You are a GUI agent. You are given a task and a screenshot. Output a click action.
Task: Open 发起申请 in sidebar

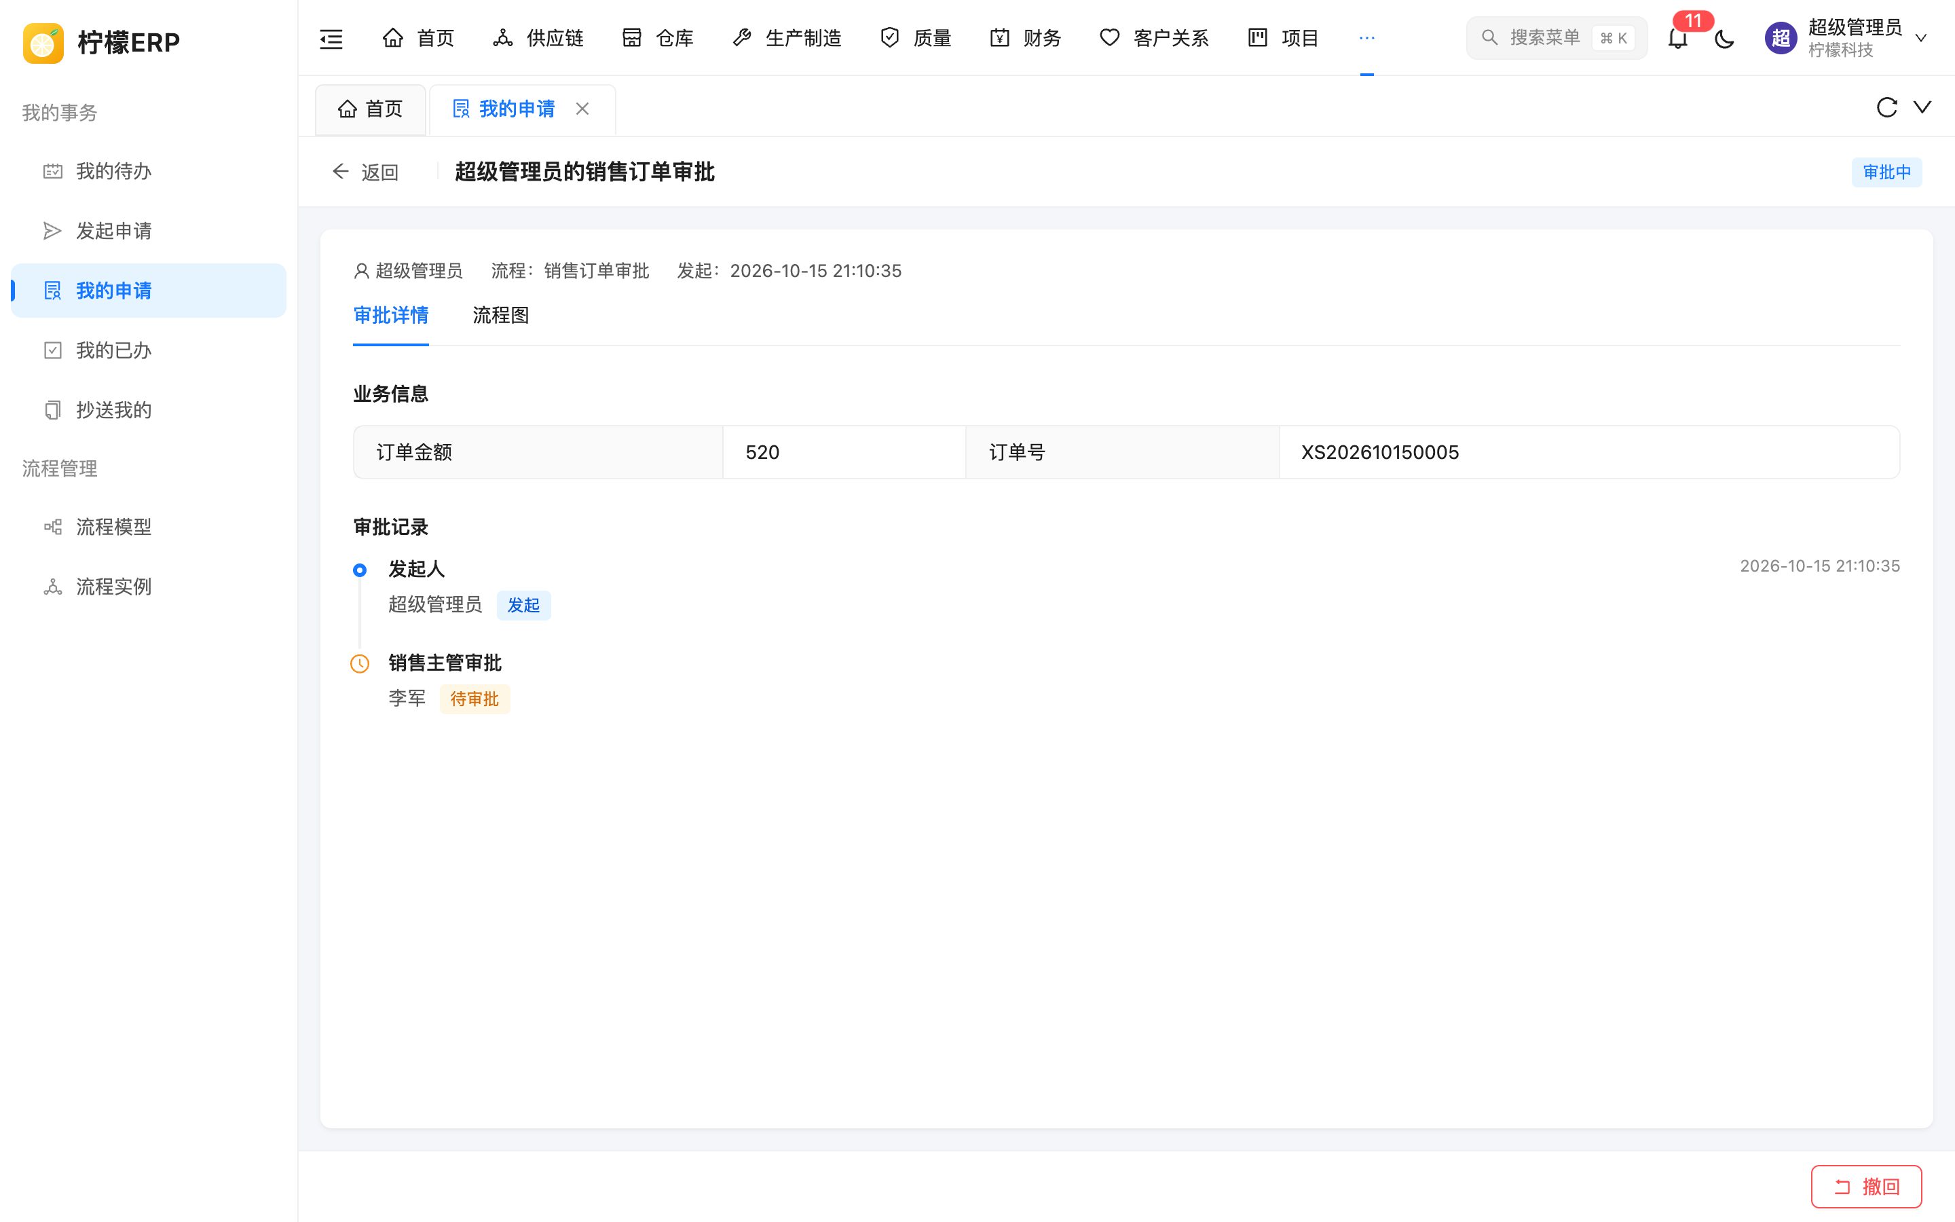pos(149,231)
